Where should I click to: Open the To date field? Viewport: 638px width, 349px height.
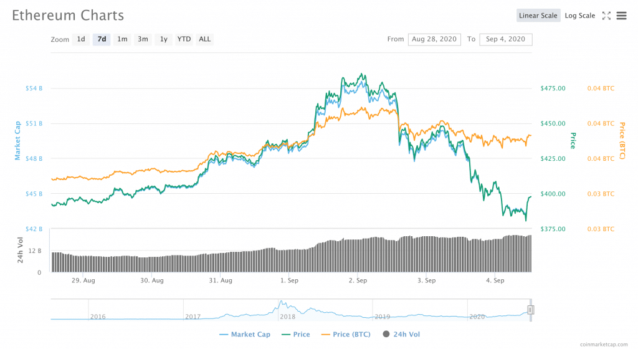tap(505, 39)
